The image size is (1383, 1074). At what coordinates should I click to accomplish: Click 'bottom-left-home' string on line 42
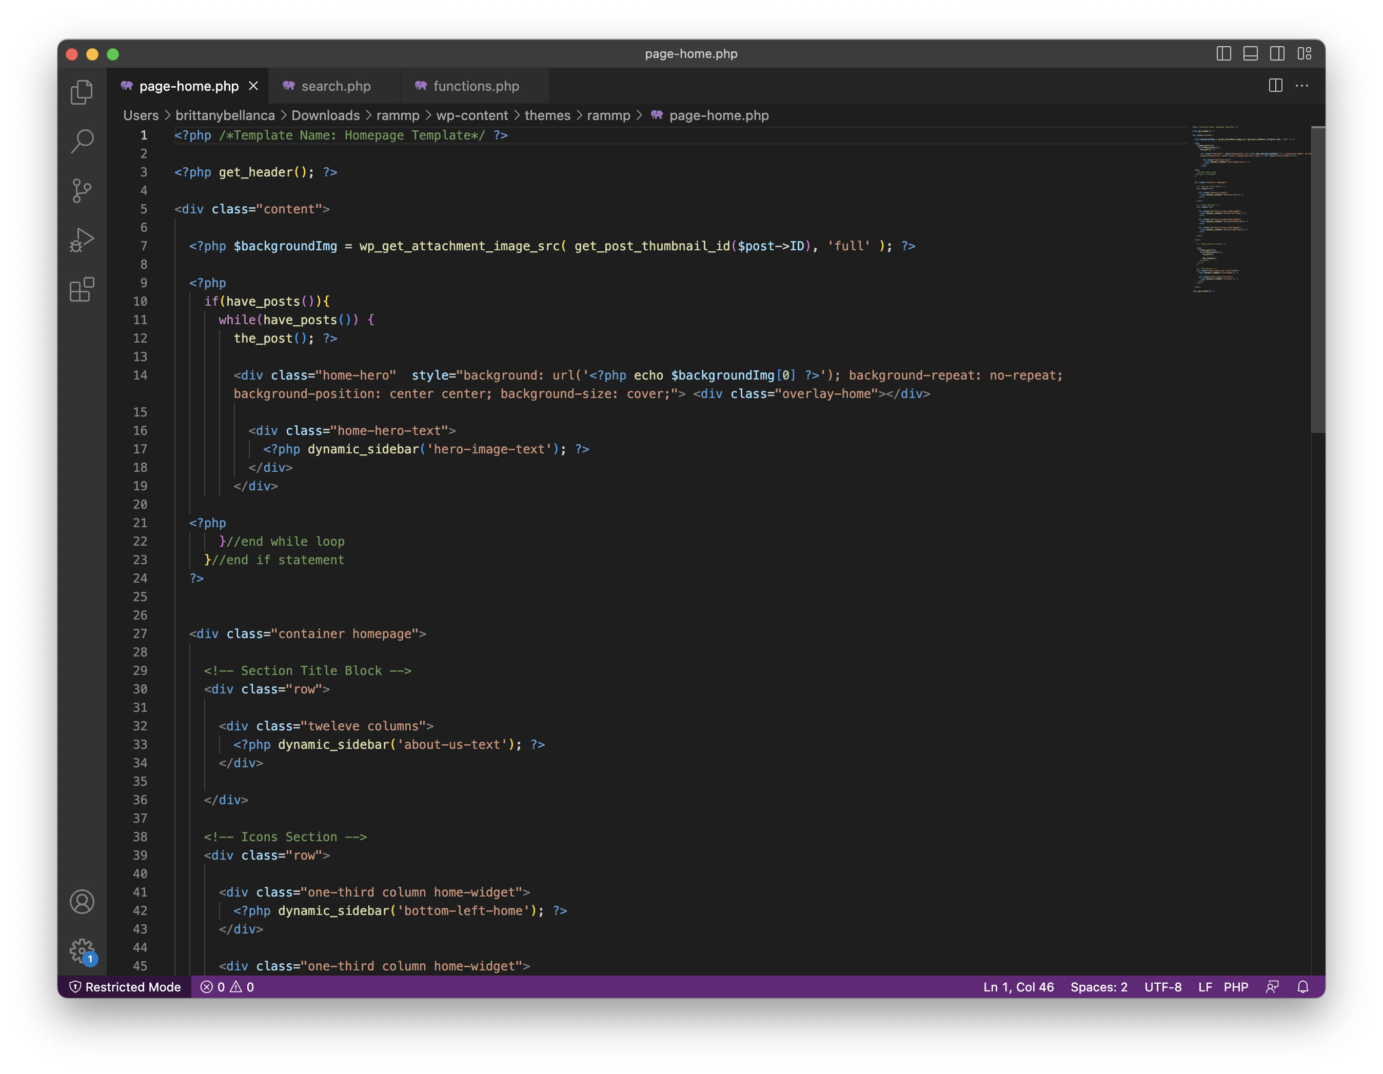pyautogui.click(x=464, y=910)
